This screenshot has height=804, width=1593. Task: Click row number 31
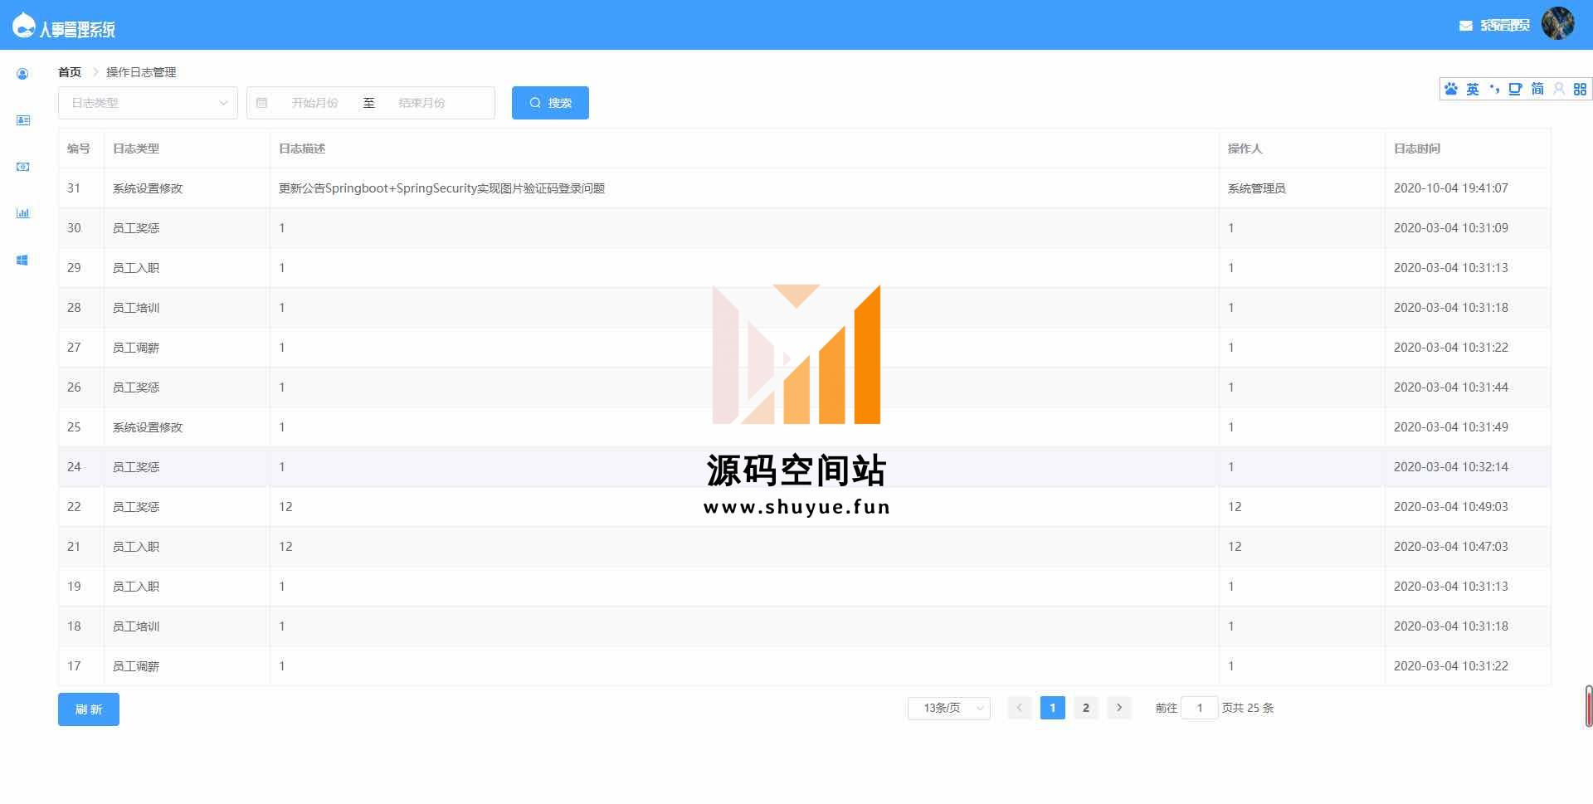(74, 188)
